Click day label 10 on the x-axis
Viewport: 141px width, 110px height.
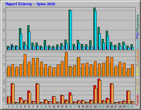pyautogui.click(x=45, y=107)
